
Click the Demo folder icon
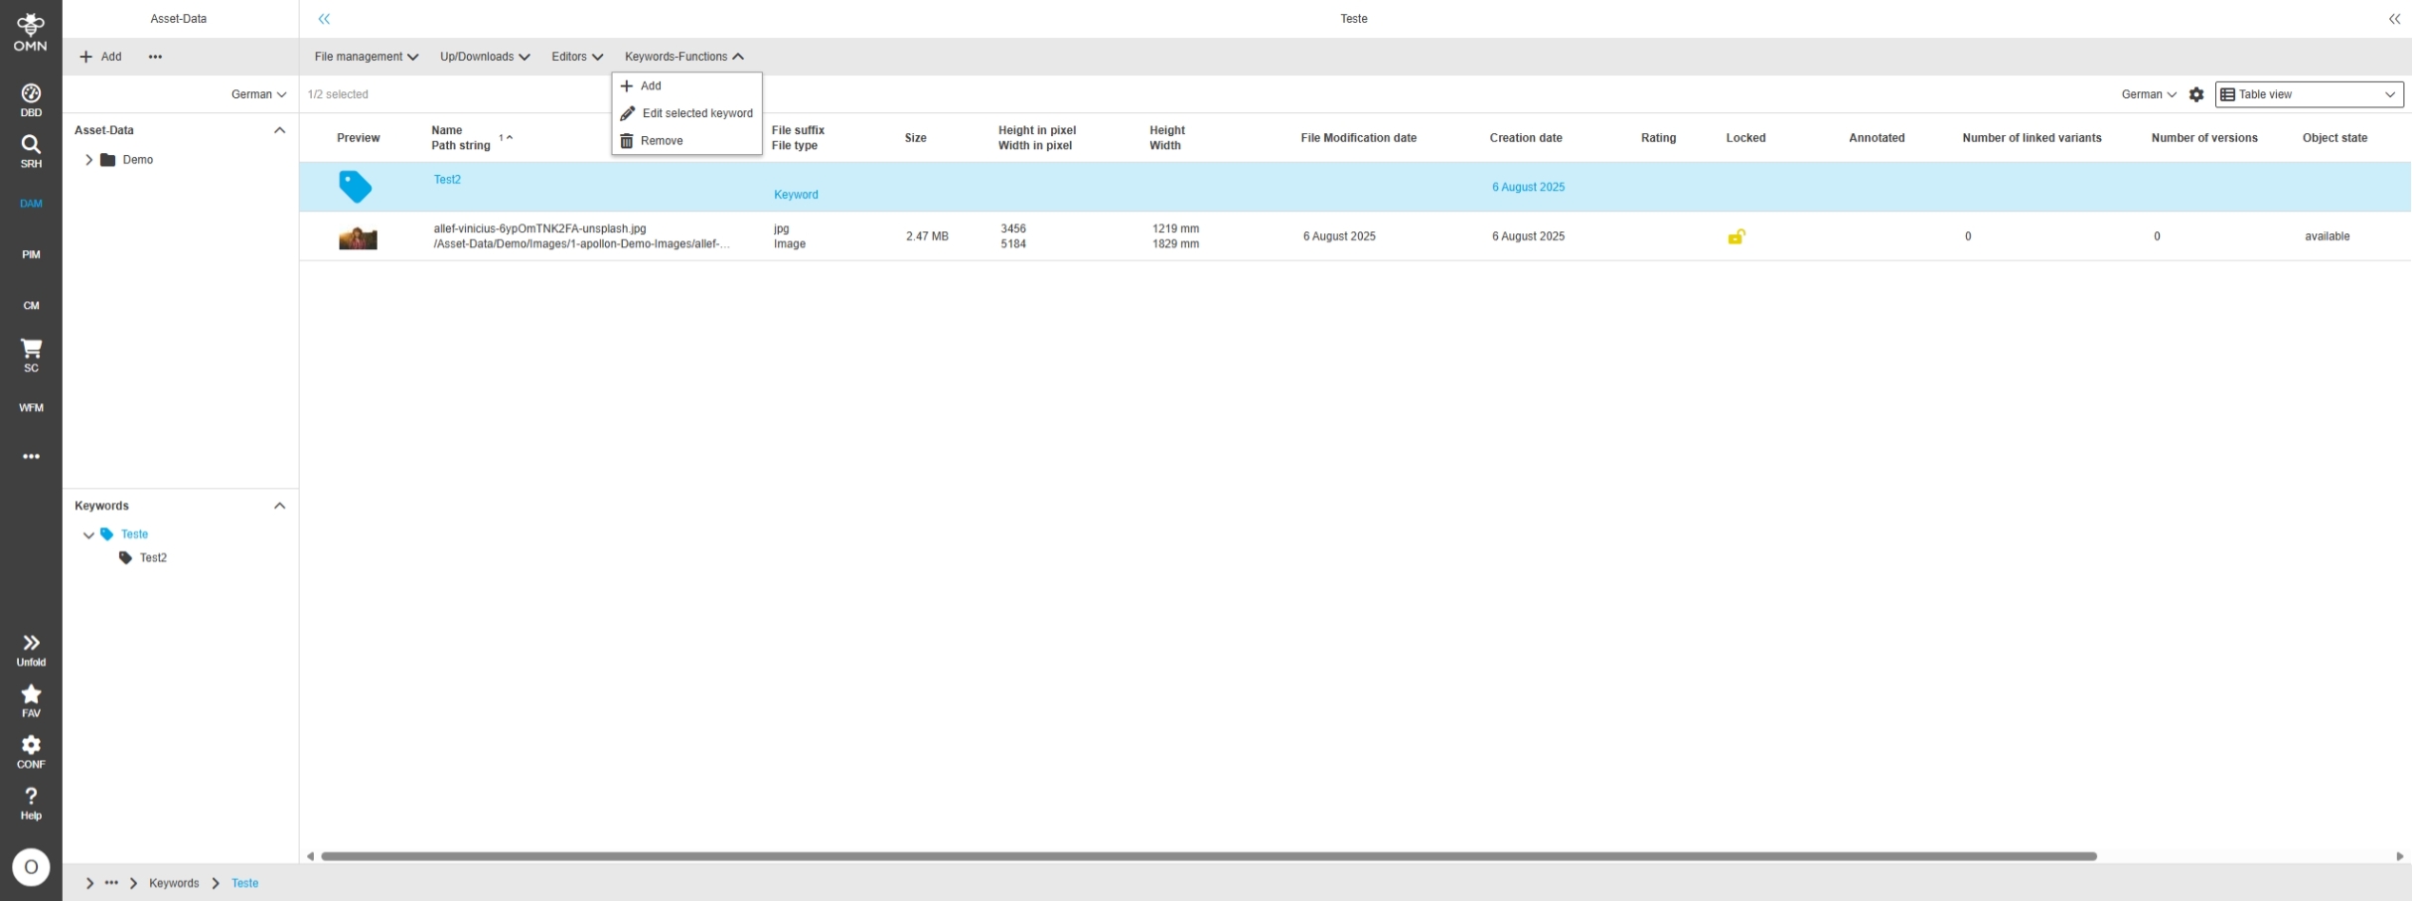tap(108, 160)
